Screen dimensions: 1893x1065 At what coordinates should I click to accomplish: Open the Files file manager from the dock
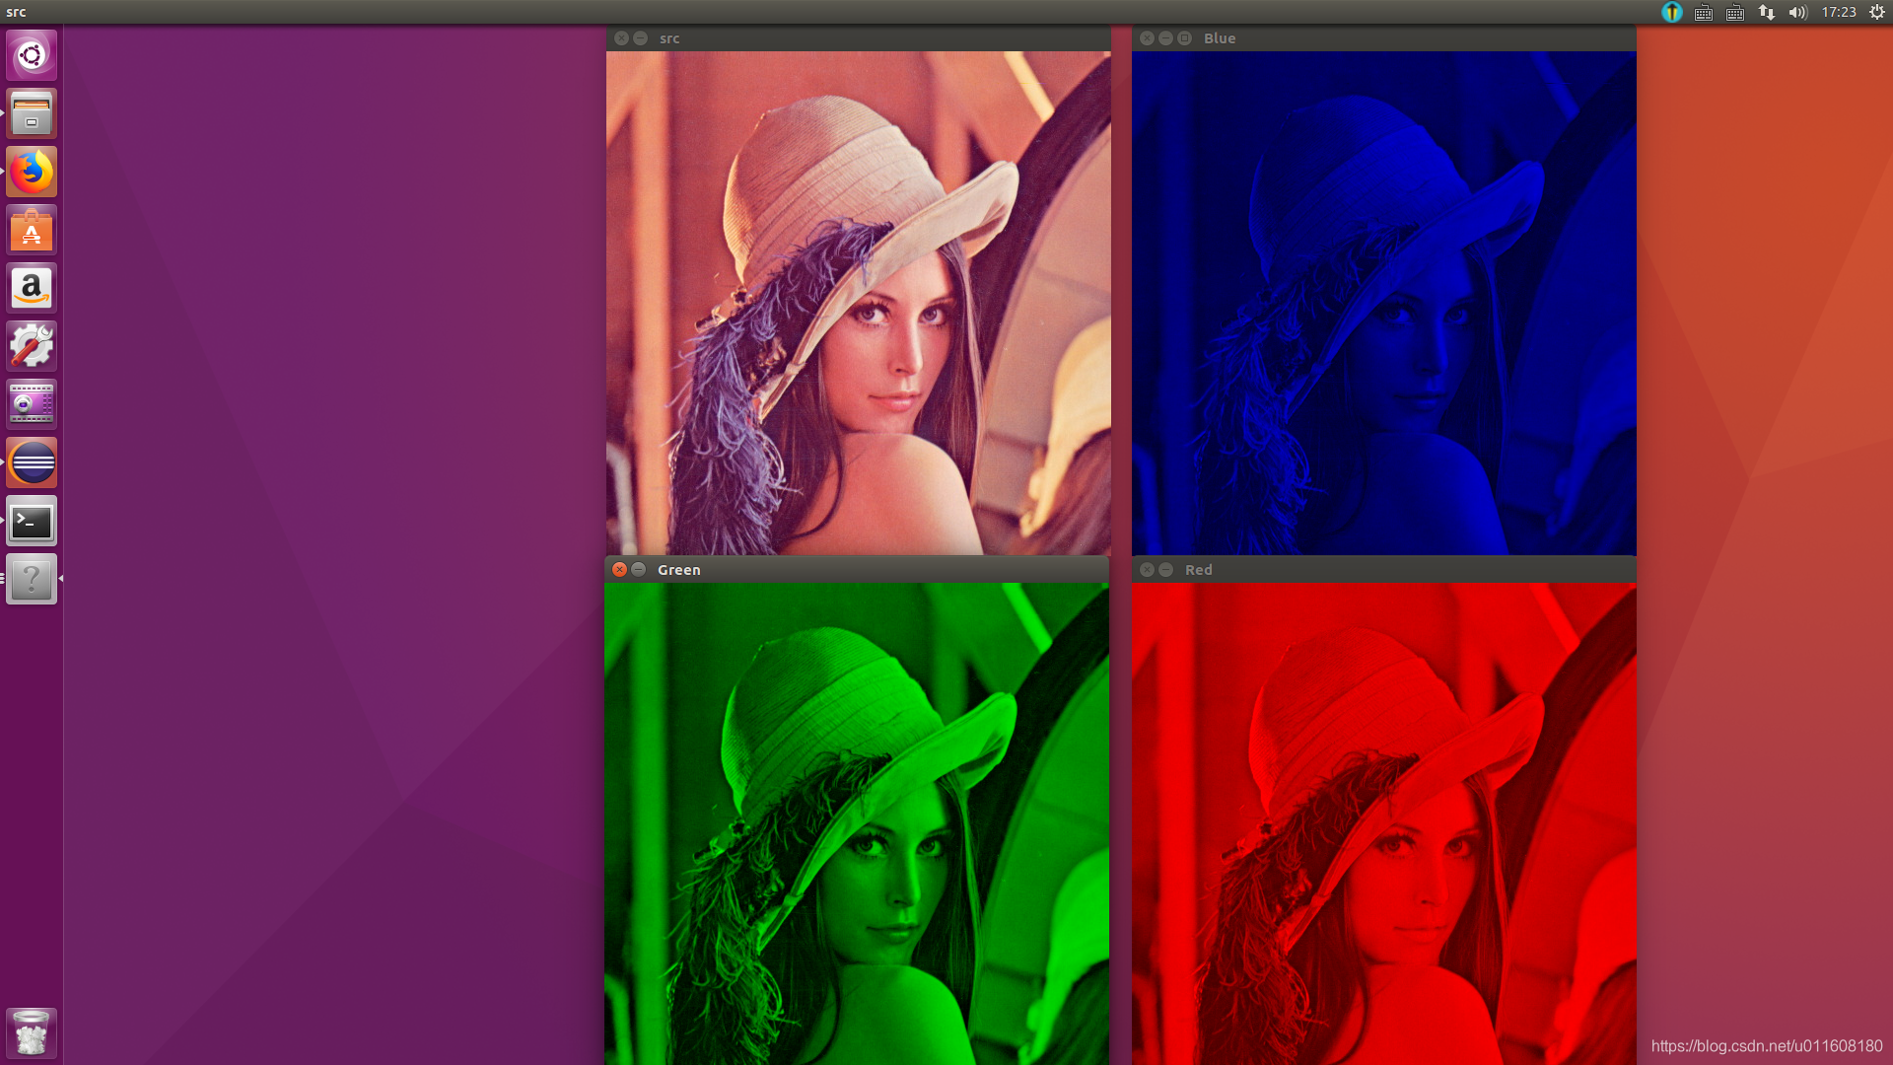pos(31,112)
